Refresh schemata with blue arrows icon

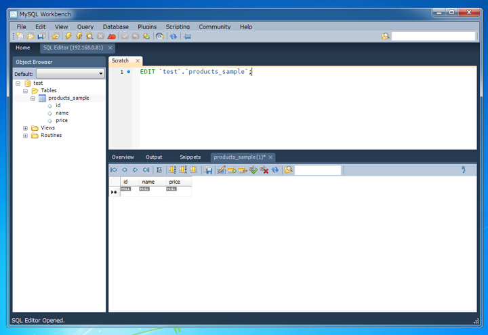174,37
